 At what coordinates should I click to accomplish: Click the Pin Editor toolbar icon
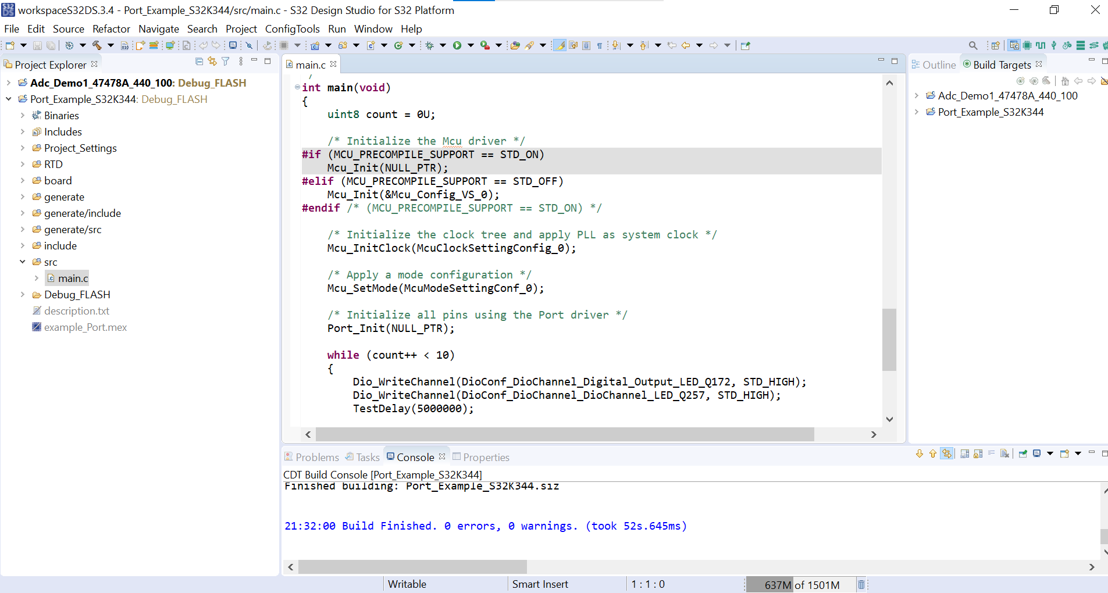746,45
